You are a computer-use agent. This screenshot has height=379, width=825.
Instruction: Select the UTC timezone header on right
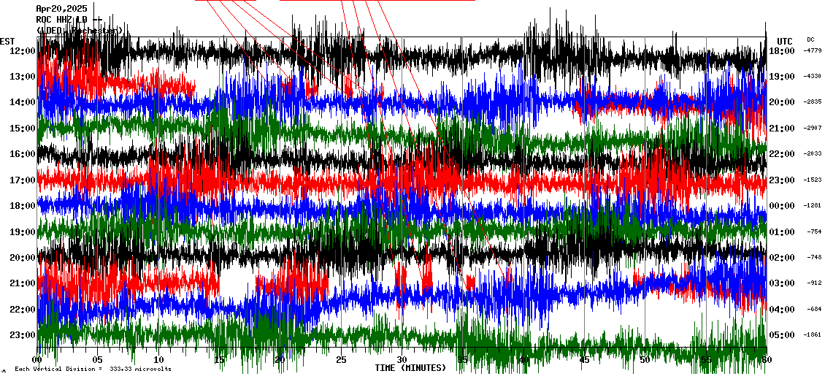[x=785, y=41]
